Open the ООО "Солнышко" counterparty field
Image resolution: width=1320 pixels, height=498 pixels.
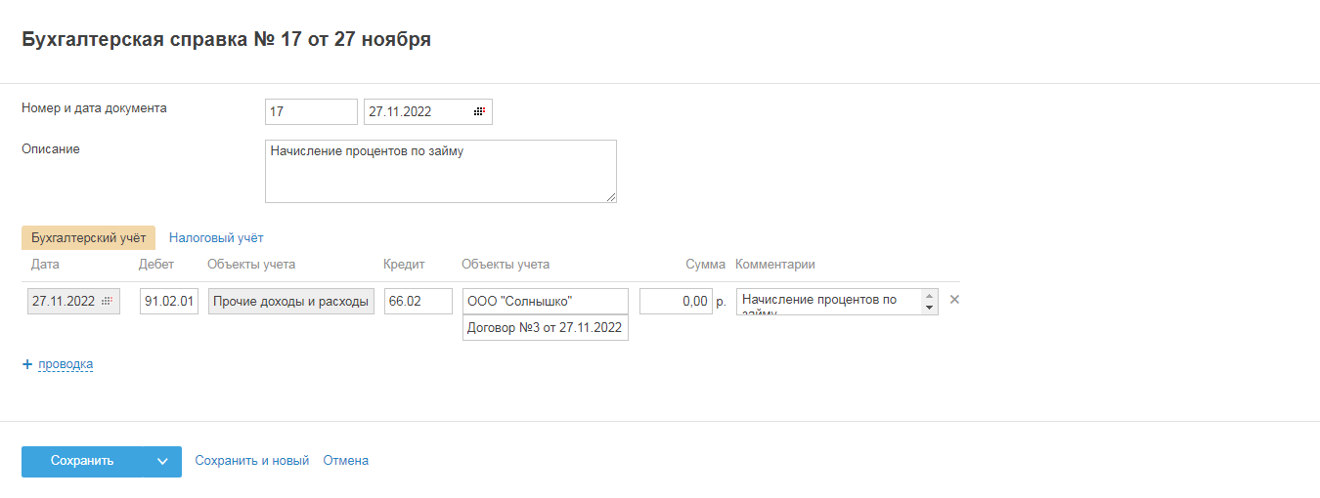(545, 302)
